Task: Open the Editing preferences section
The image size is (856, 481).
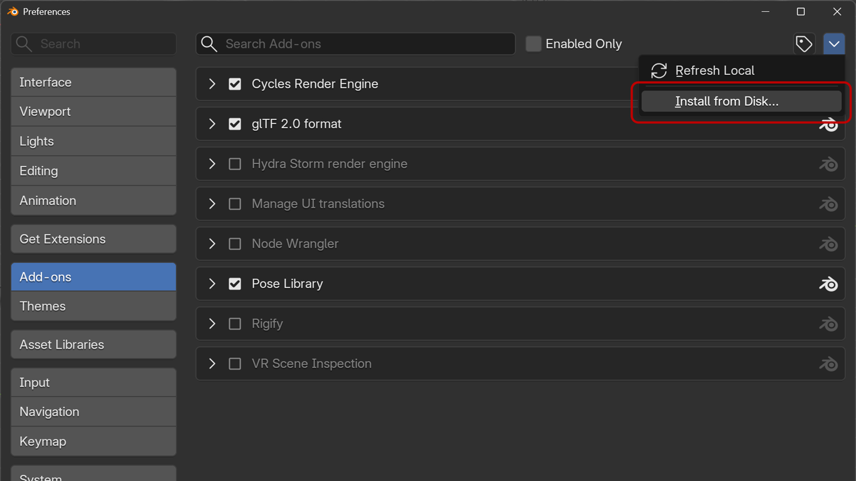Action: 94,171
